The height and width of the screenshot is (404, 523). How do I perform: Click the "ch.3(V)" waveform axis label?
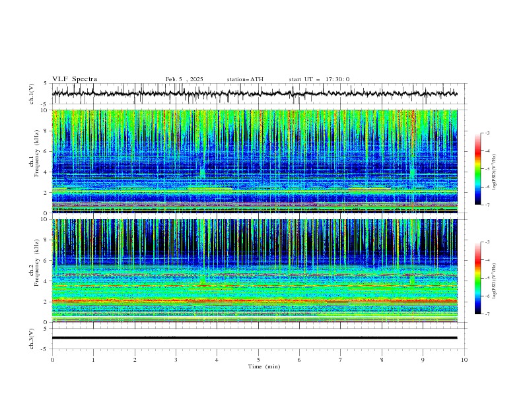point(32,339)
